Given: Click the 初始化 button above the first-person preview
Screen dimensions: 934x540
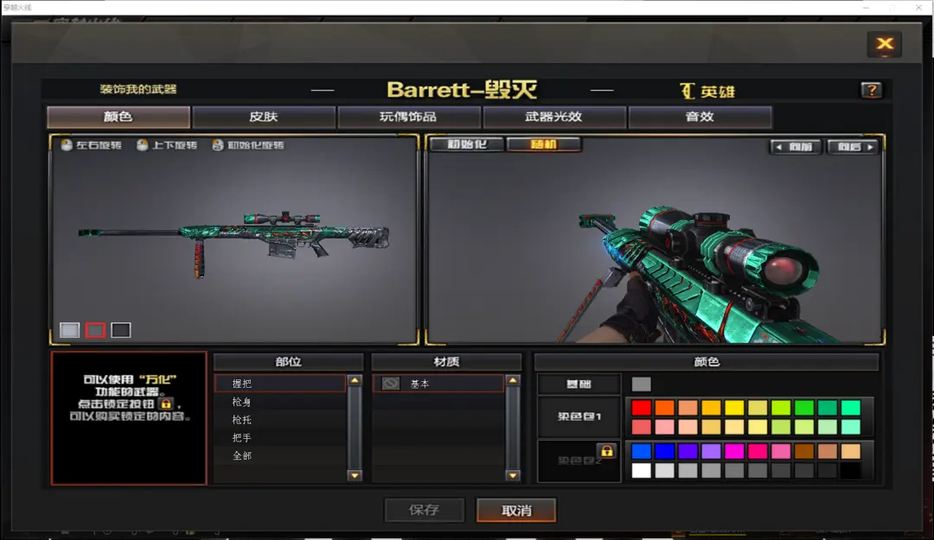Looking at the screenshot, I should 468,144.
